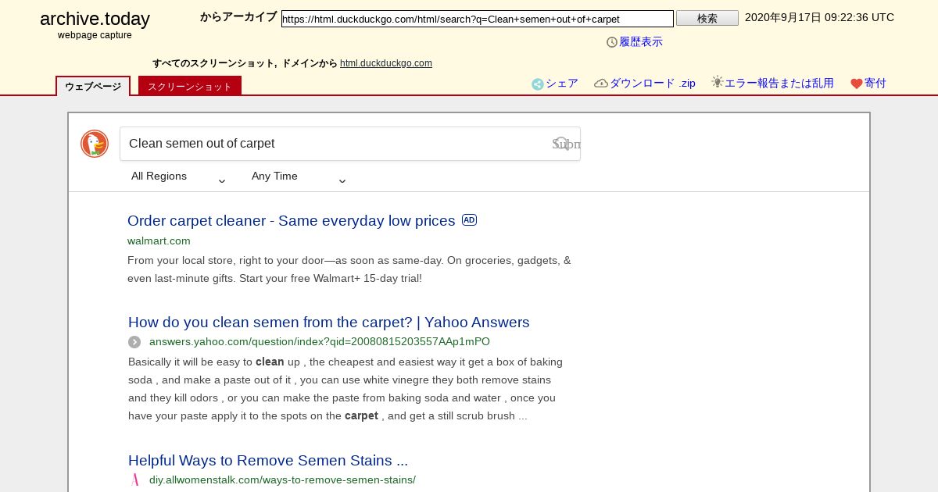Open the 履歴表示 history link
This screenshot has width=938, height=492.
tap(641, 42)
